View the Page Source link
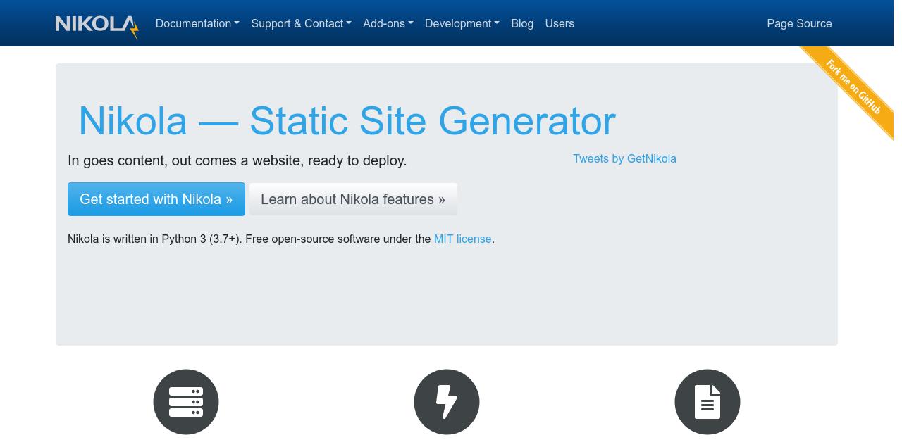The image size is (902, 447). coord(799,23)
